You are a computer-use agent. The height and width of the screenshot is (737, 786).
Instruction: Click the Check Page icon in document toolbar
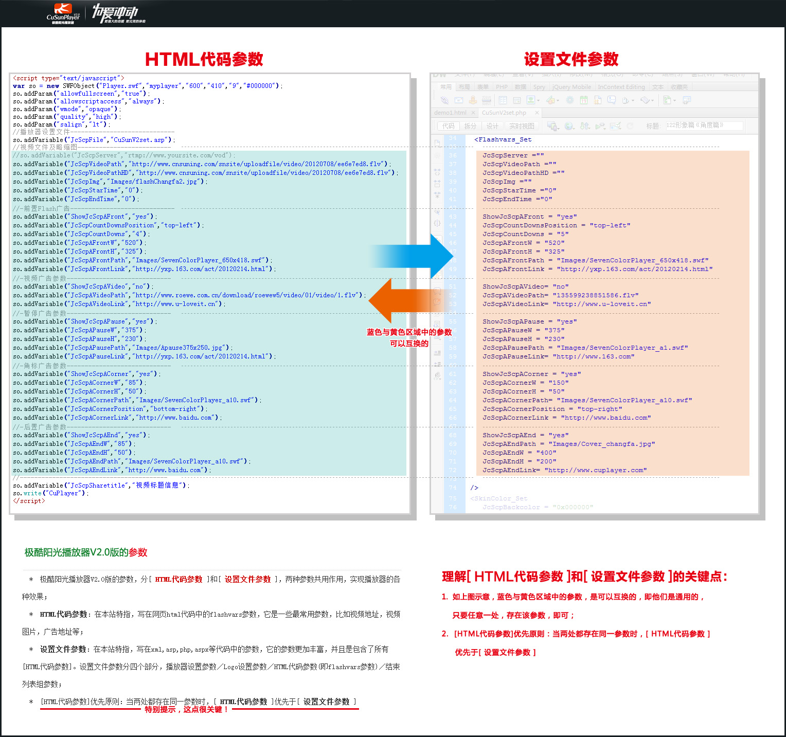(615, 126)
